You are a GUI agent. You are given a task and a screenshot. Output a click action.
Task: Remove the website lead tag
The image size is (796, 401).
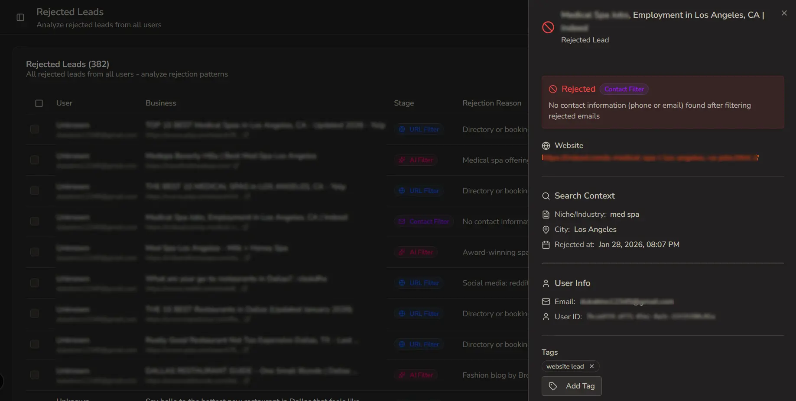coord(591,366)
